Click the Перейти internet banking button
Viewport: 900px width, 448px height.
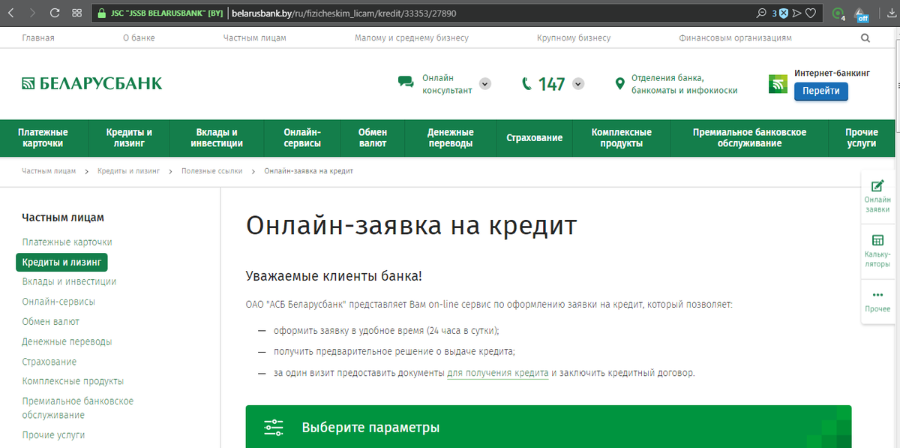pos(820,90)
